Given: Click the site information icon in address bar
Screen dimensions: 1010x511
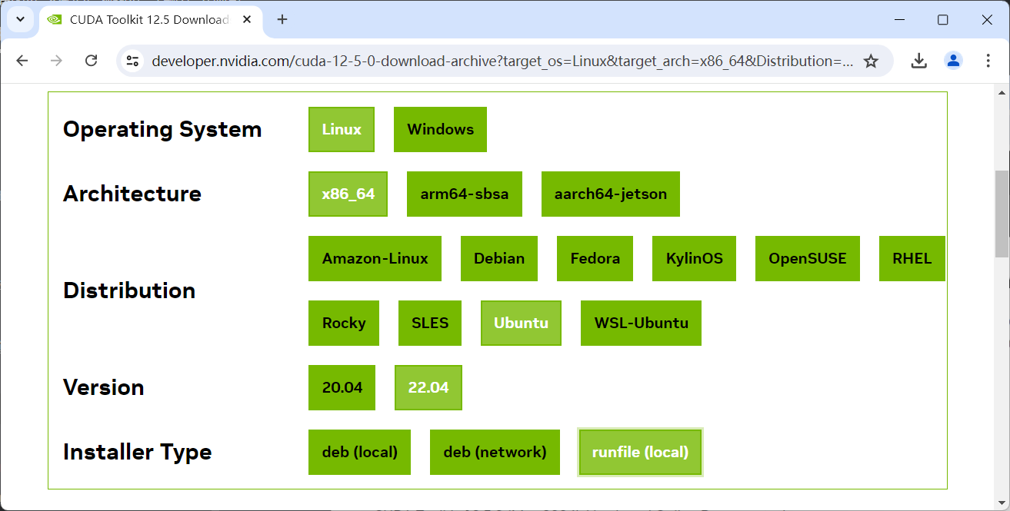Looking at the screenshot, I should (x=132, y=61).
